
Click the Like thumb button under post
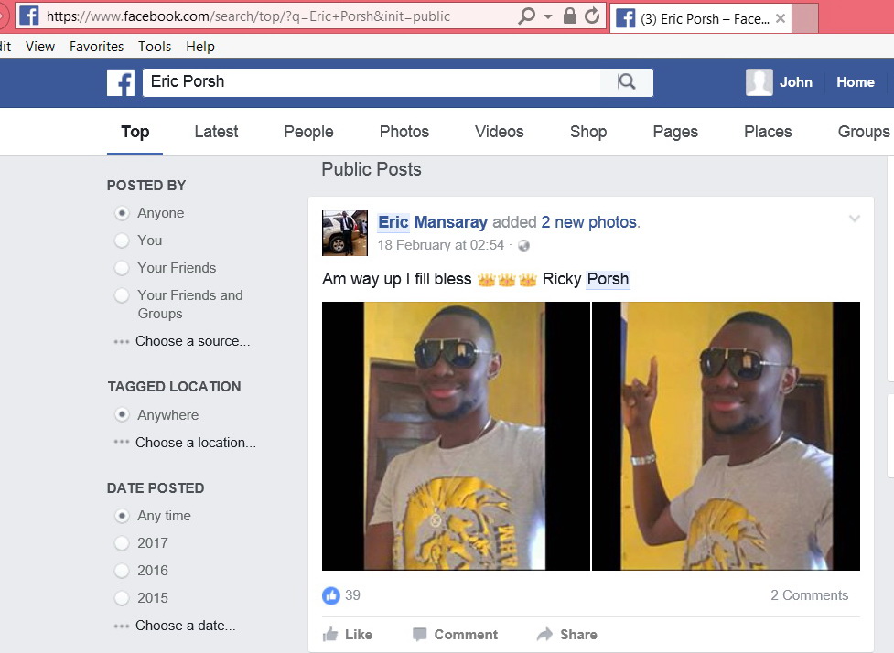[x=347, y=634]
